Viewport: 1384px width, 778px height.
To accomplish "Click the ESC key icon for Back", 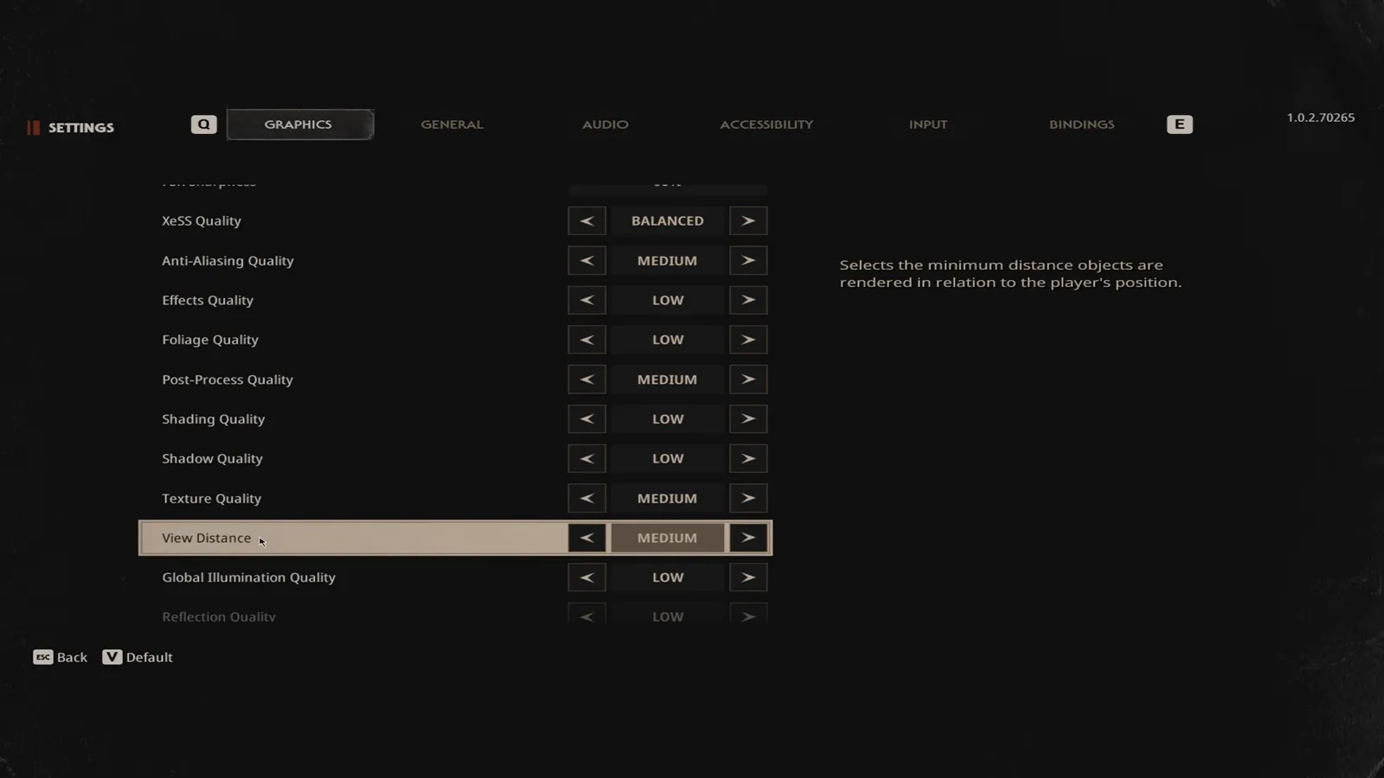I will (42, 657).
